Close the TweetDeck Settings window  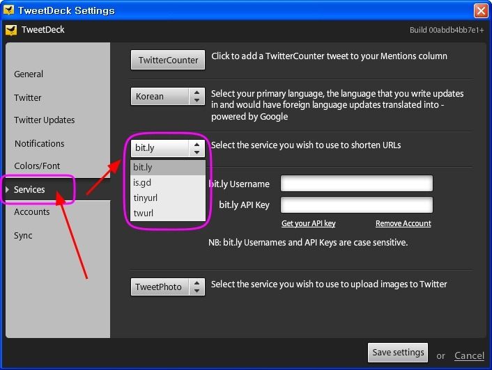coord(481,10)
